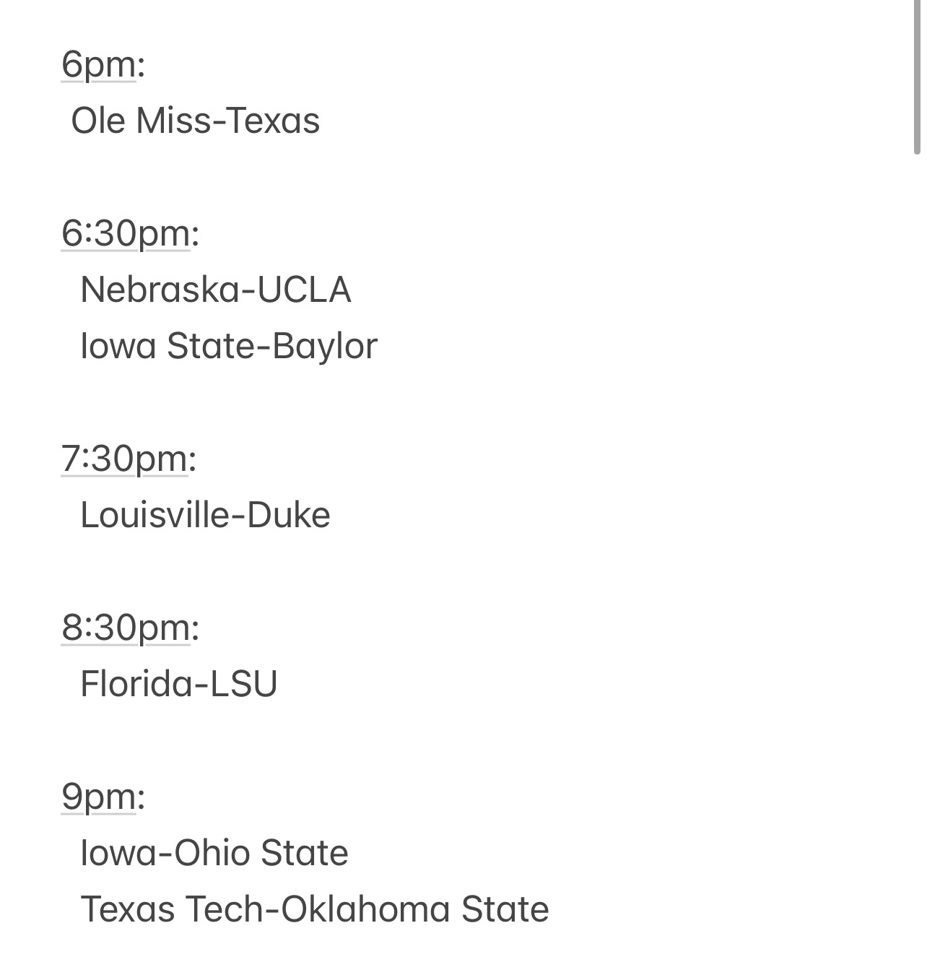Tap the underlined 9pm time link
The width and height of the screenshot is (927, 962).
point(98,797)
